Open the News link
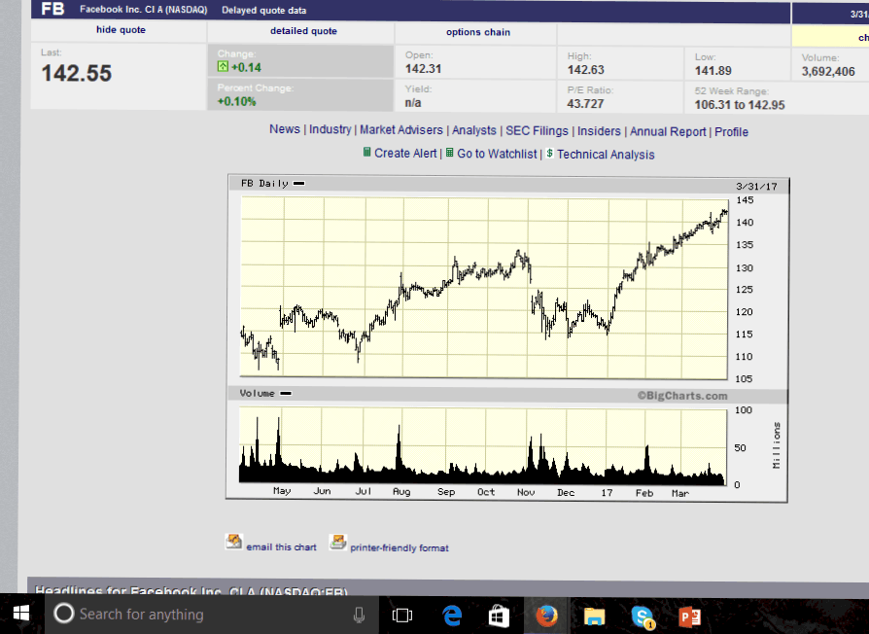 [x=285, y=129]
